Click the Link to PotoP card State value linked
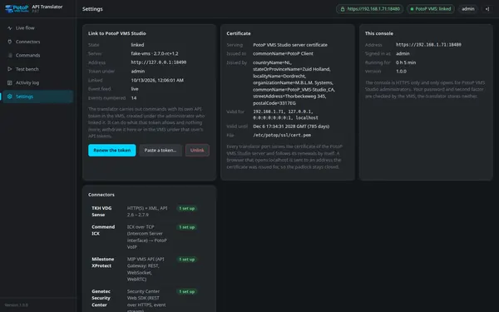The width and height of the screenshot is (499, 312). click(x=137, y=45)
